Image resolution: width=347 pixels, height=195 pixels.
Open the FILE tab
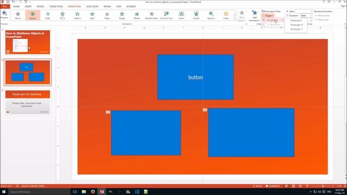pos(5,6)
